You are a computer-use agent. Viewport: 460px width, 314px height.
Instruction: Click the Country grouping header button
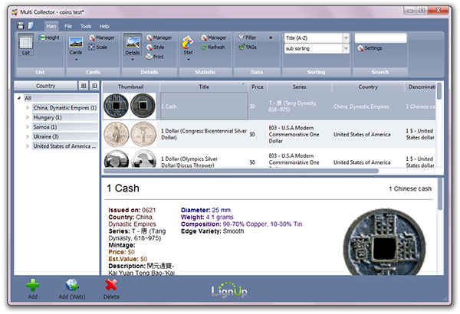click(x=45, y=86)
